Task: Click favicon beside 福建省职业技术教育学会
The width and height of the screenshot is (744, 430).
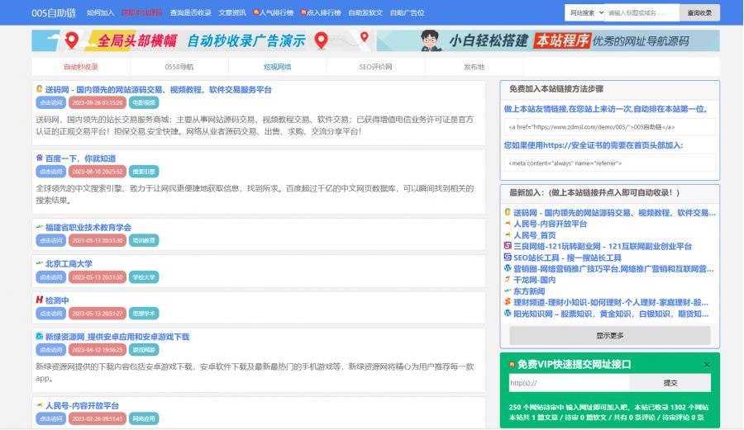Action: [x=40, y=227]
